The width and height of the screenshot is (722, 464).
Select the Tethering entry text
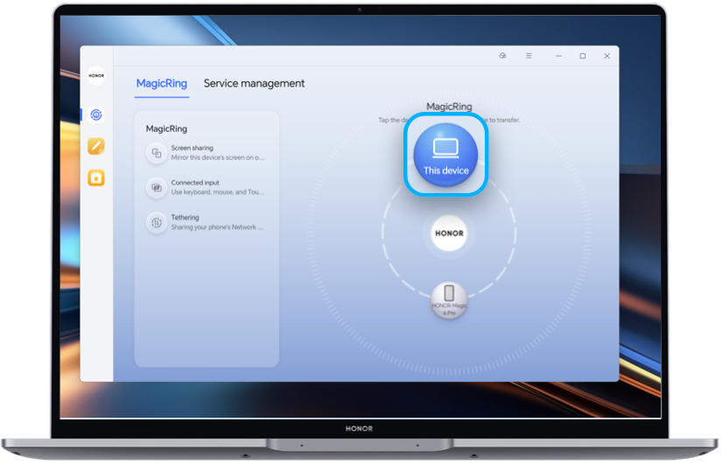[186, 218]
